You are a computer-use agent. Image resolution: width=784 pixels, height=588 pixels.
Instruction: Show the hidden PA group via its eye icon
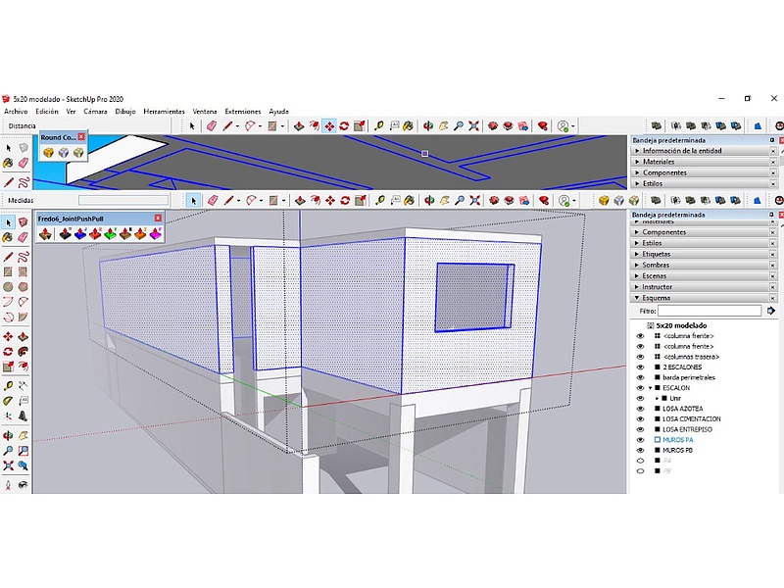pos(640,461)
